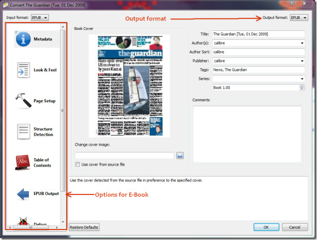Click the Restore Defaults button
Image resolution: width=317 pixels, height=240 pixels.
[x=84, y=227]
